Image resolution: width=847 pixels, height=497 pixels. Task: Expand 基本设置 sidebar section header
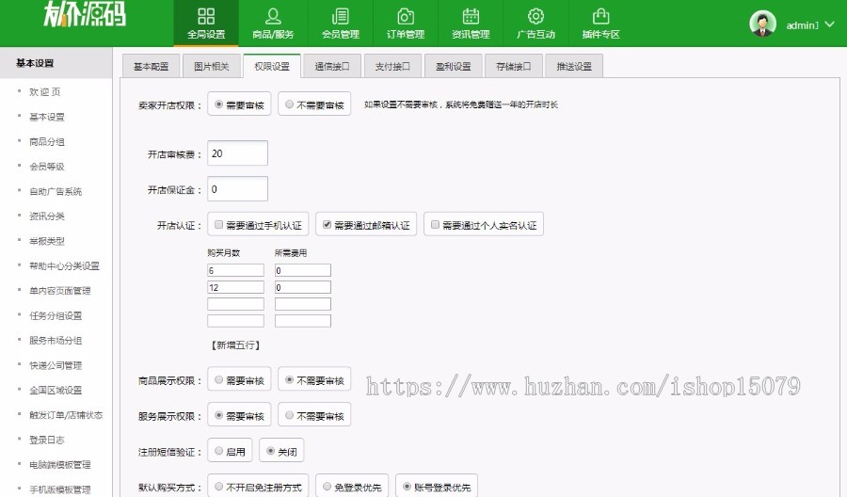(x=56, y=63)
